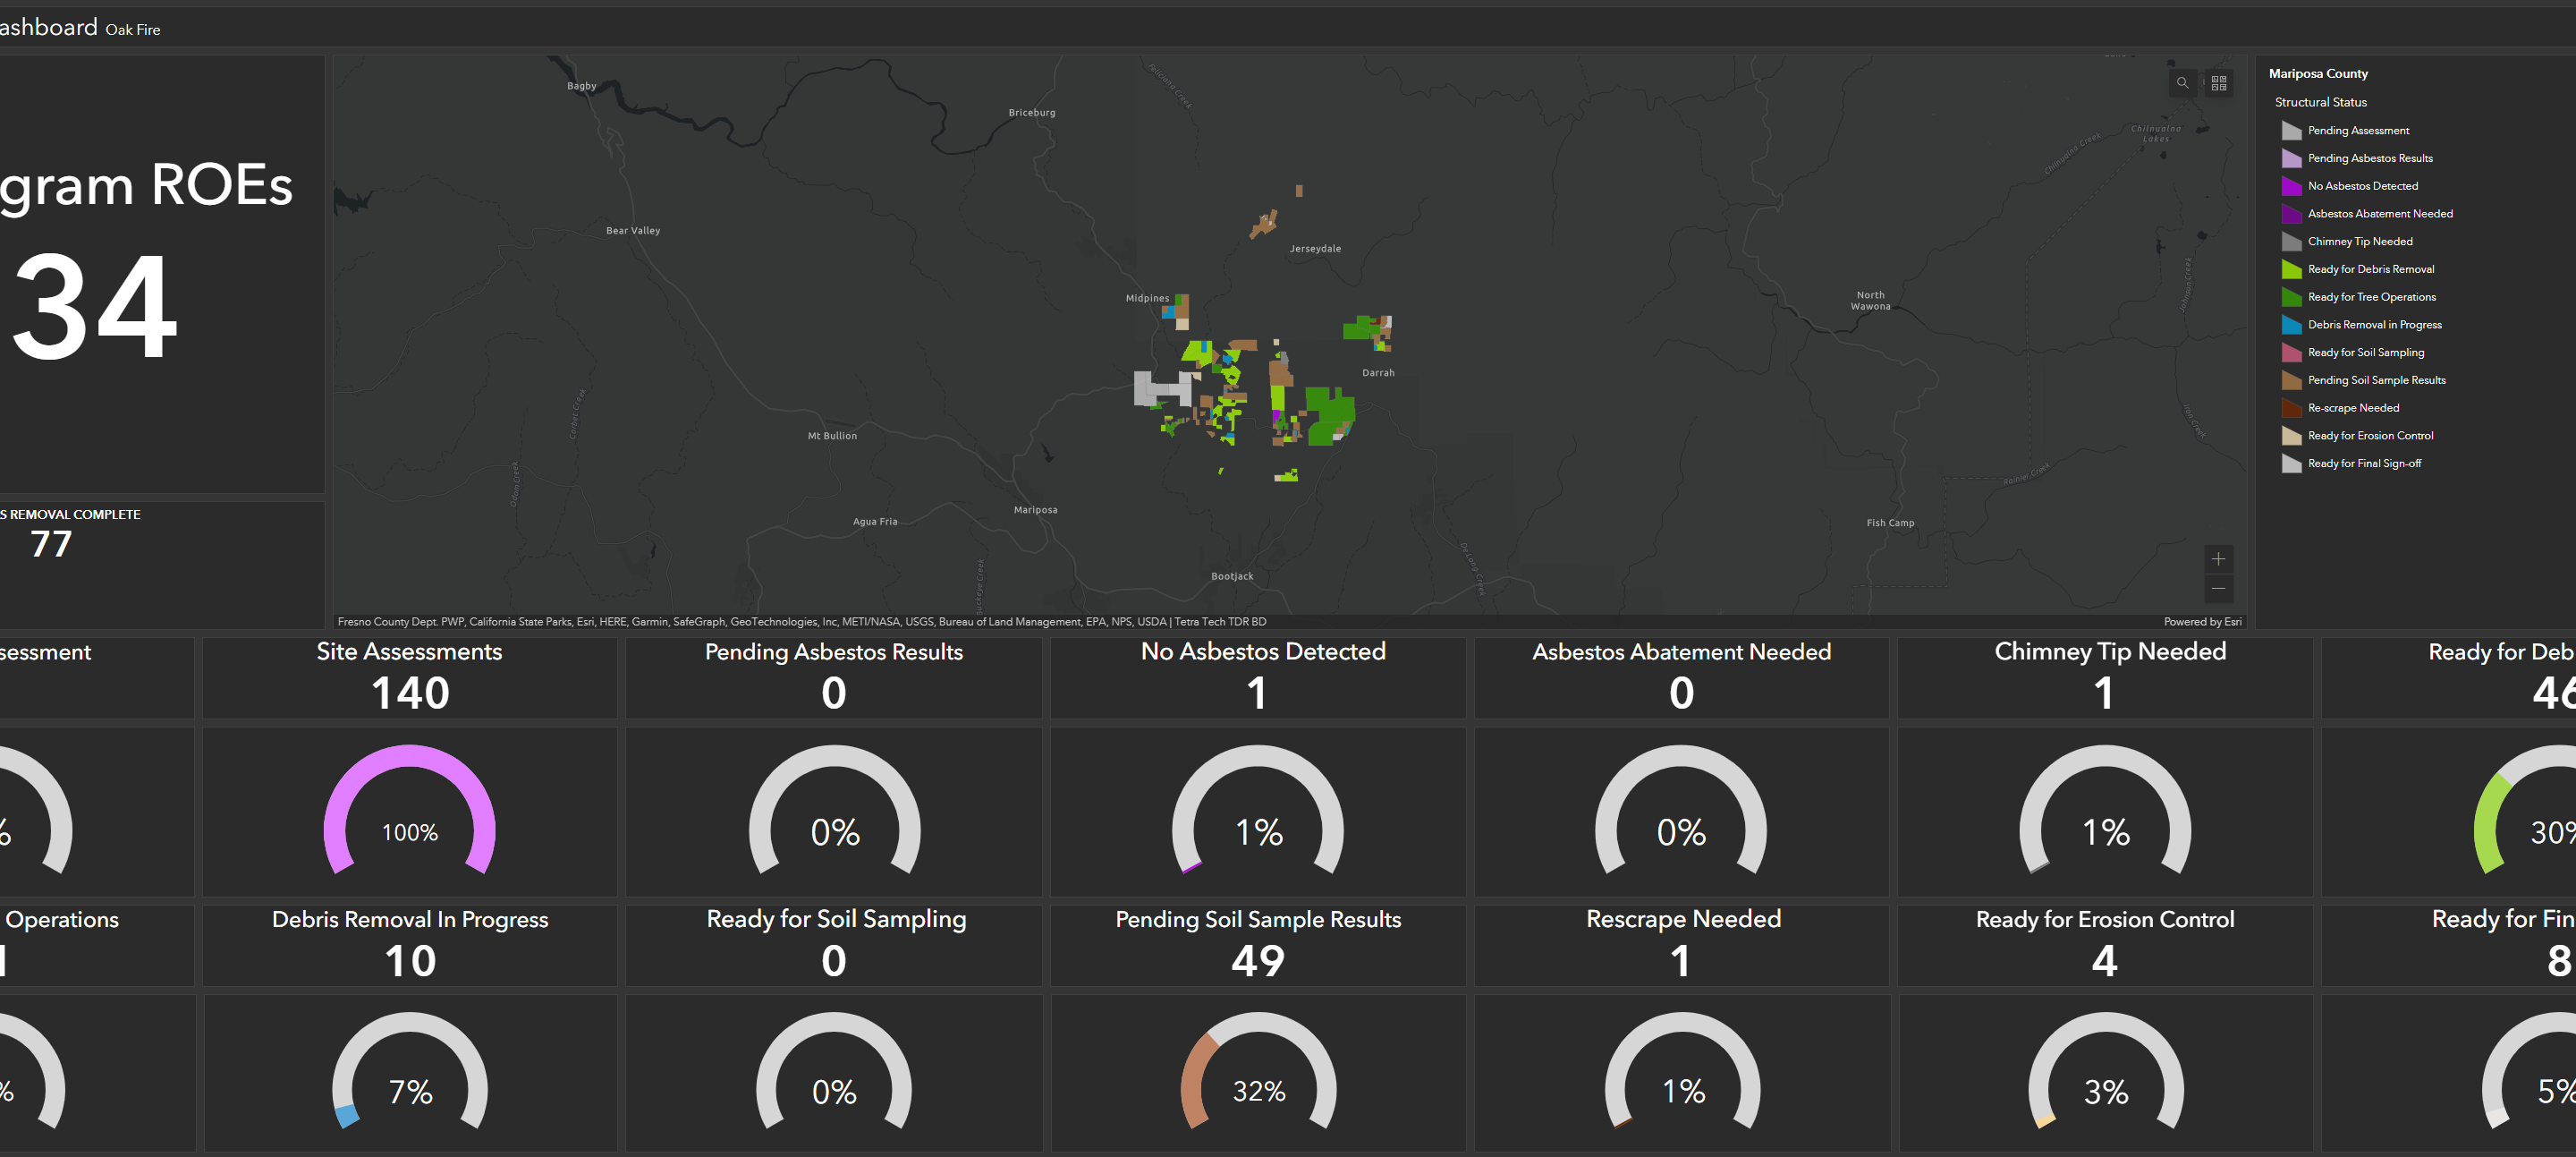Click Ready for Debris Removal legend symbol
The height and width of the screenshot is (1157, 2576).
tap(2291, 269)
